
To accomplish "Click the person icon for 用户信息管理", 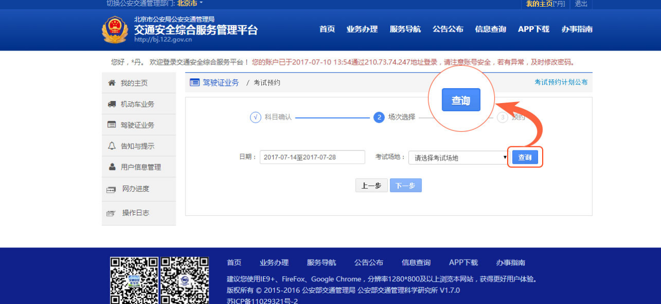I will coord(112,167).
